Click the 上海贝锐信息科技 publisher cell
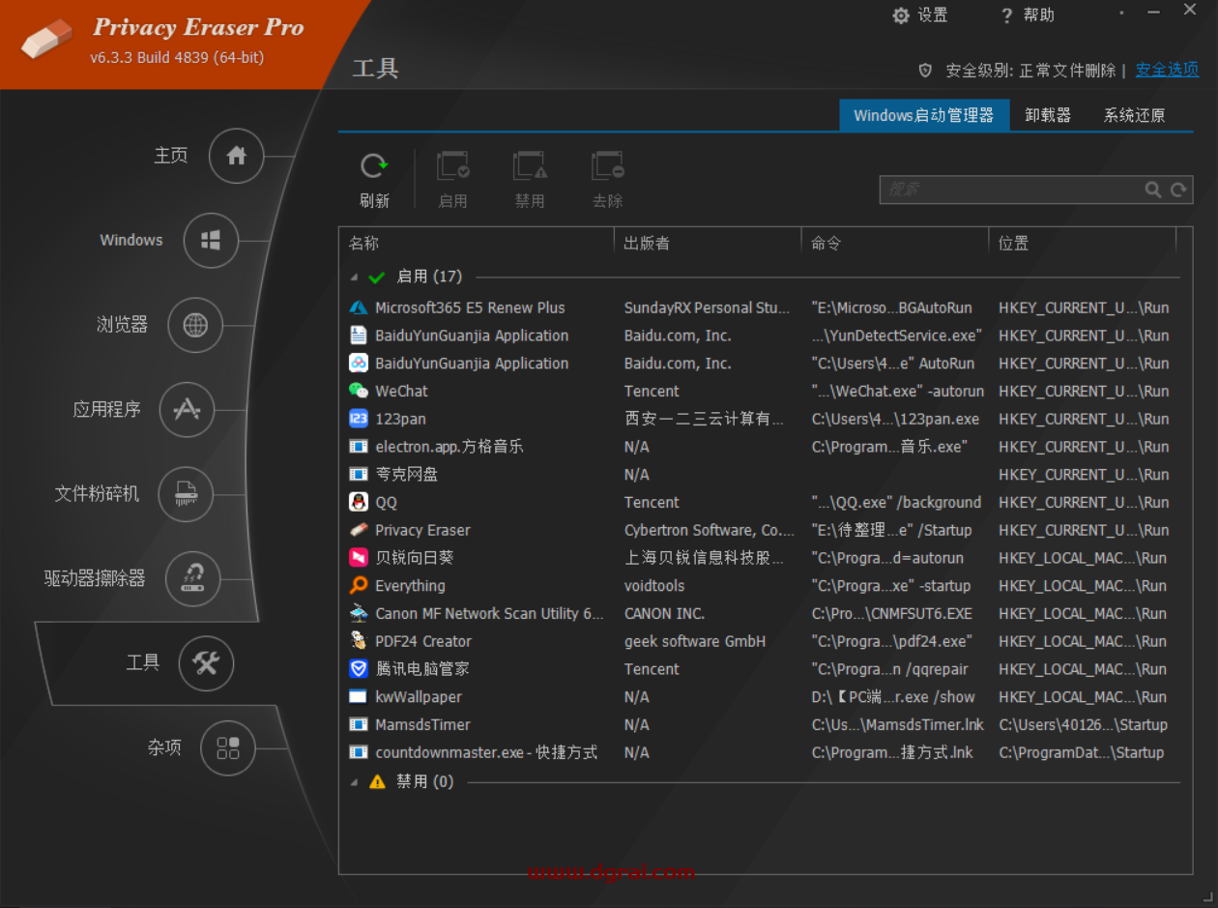 (704, 558)
